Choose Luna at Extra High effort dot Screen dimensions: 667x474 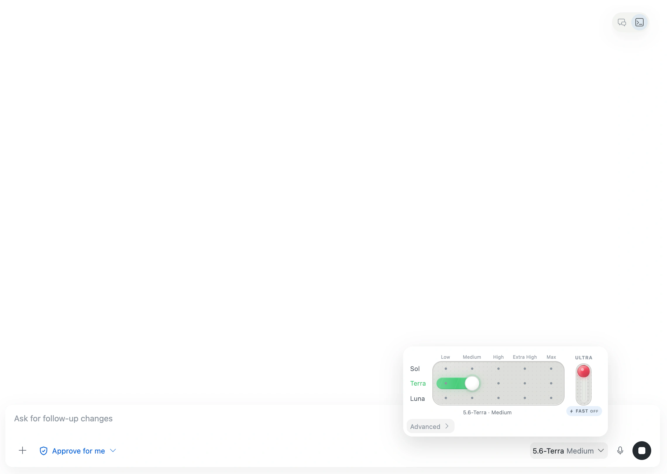click(x=525, y=398)
